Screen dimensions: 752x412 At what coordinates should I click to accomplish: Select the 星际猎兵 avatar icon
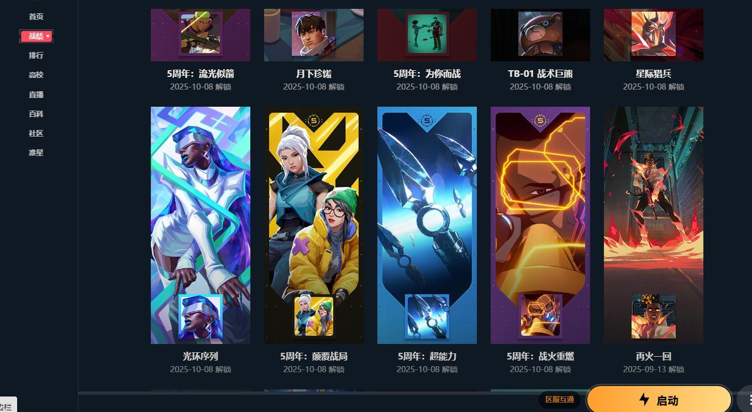(x=654, y=34)
